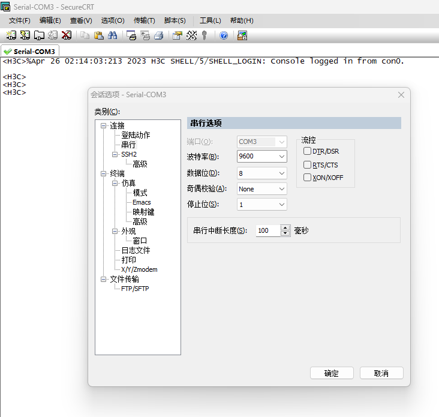Click the Connect toolbar icon
Viewport: 439px width, 417px height.
11,35
